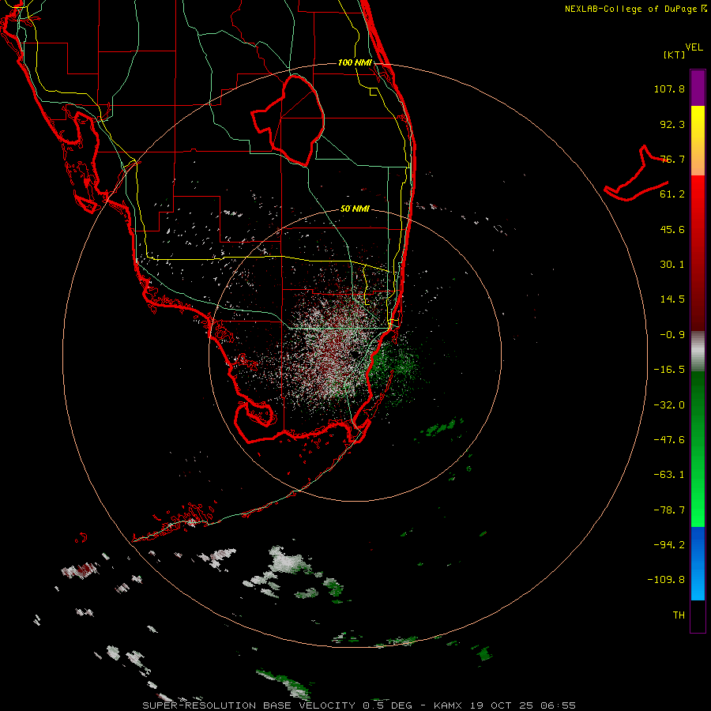Click the [KT] units label
711x711 pixels.
tap(675, 55)
